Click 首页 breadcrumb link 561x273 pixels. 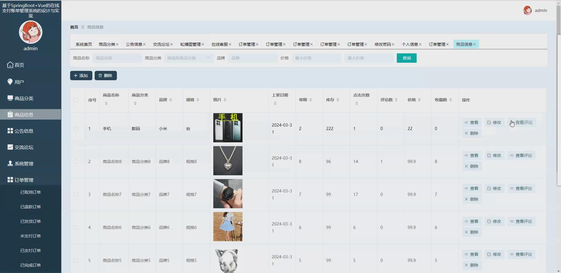click(x=74, y=27)
